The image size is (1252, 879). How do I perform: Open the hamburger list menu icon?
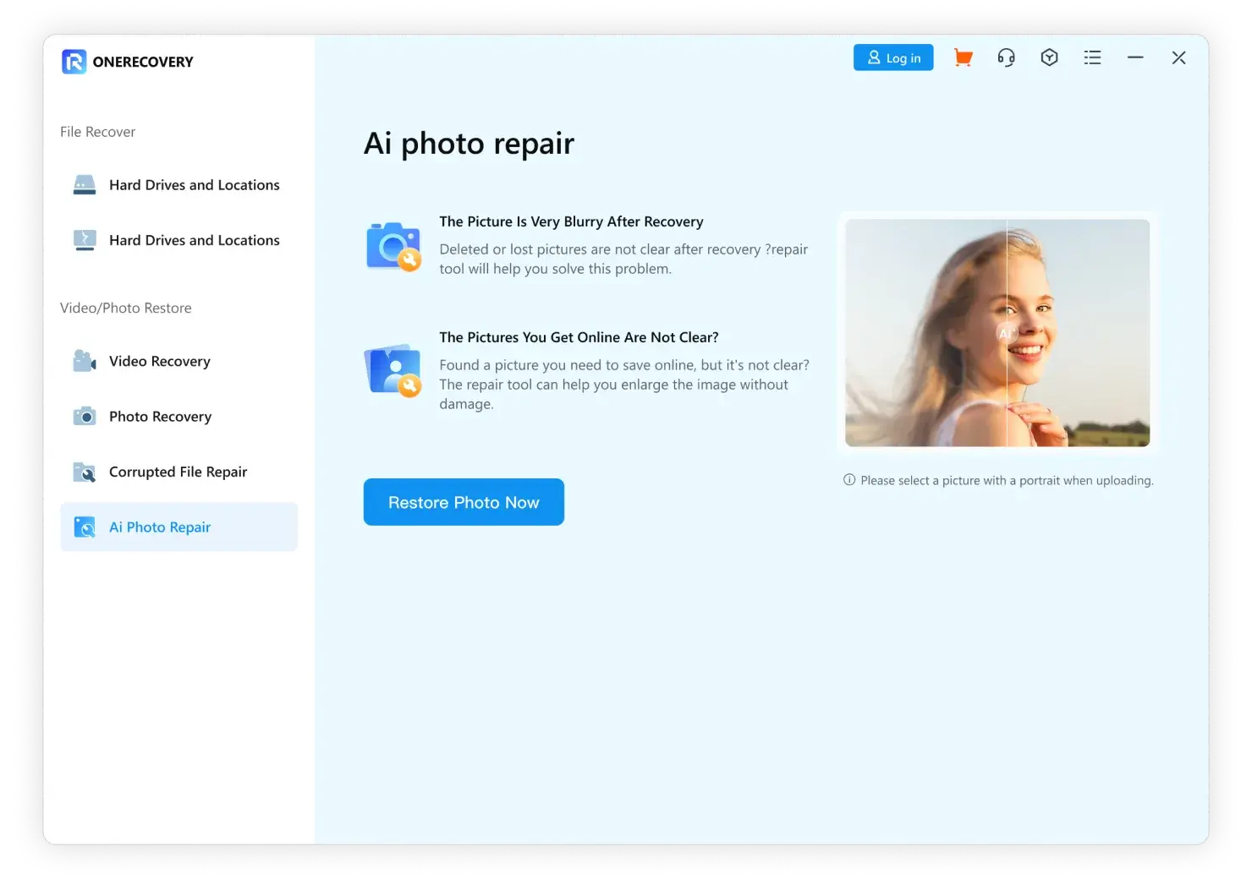1092,57
